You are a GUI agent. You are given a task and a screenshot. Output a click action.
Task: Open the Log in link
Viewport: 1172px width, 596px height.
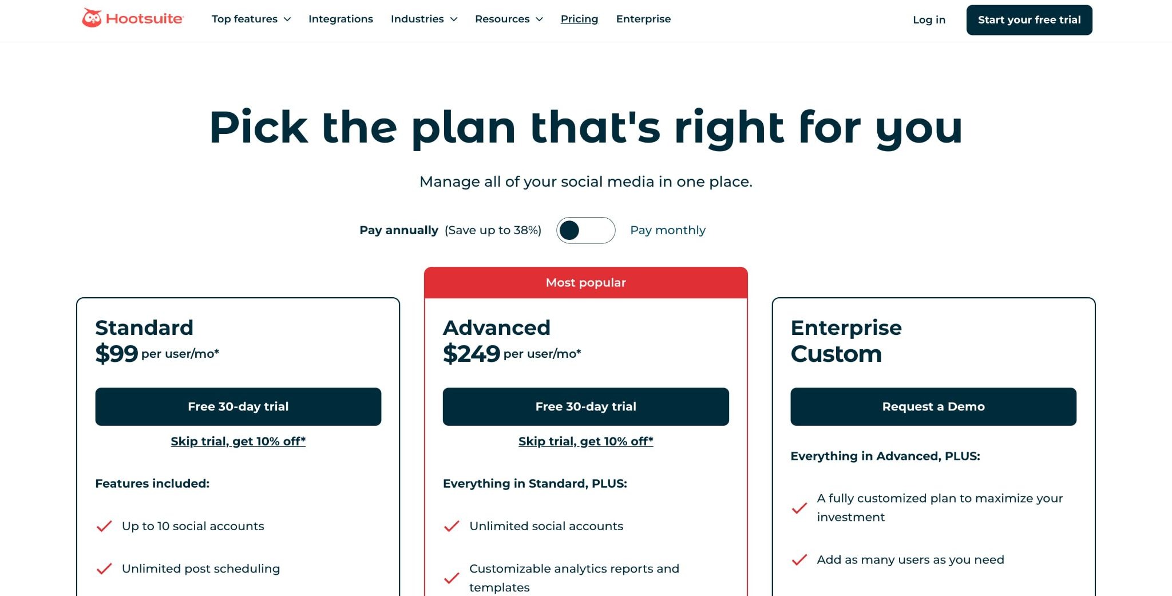[928, 19]
